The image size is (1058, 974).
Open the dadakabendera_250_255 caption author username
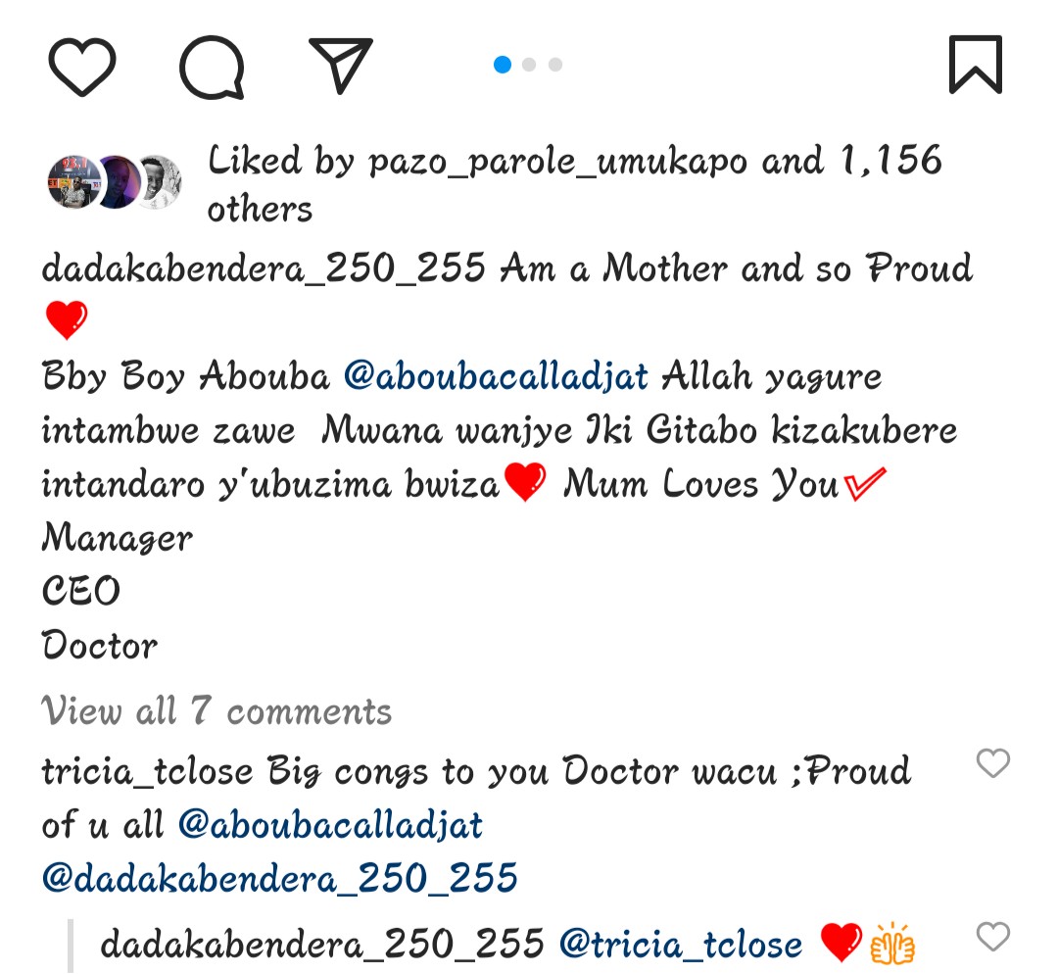coord(264,268)
